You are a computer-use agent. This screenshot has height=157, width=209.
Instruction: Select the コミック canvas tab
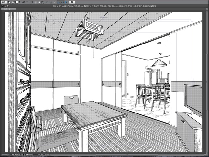[8, 9]
